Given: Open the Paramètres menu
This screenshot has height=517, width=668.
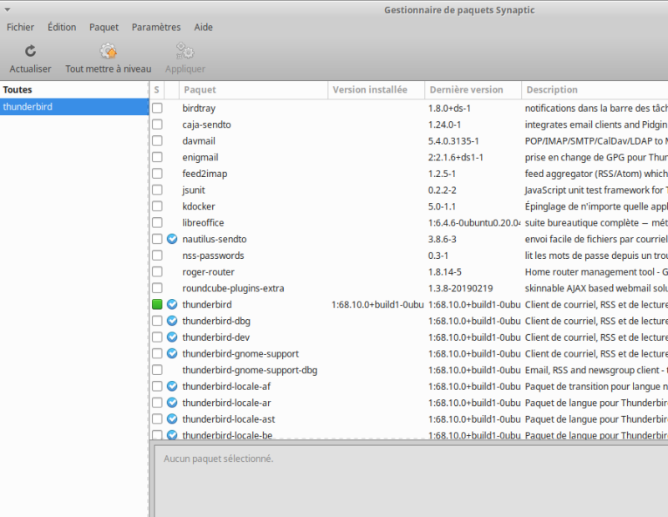Looking at the screenshot, I should [x=156, y=28].
